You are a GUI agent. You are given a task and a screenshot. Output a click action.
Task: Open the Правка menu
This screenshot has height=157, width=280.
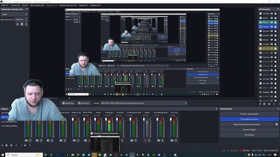coord(15,5)
